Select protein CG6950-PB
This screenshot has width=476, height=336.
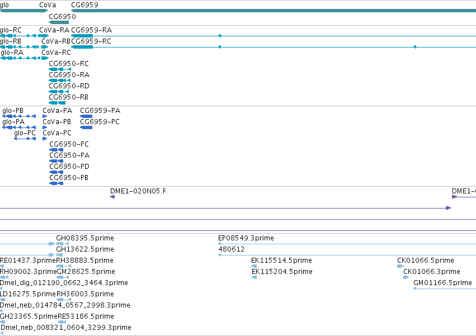[69, 178]
